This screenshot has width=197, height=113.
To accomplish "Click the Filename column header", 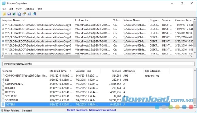I will coord(24,71).
